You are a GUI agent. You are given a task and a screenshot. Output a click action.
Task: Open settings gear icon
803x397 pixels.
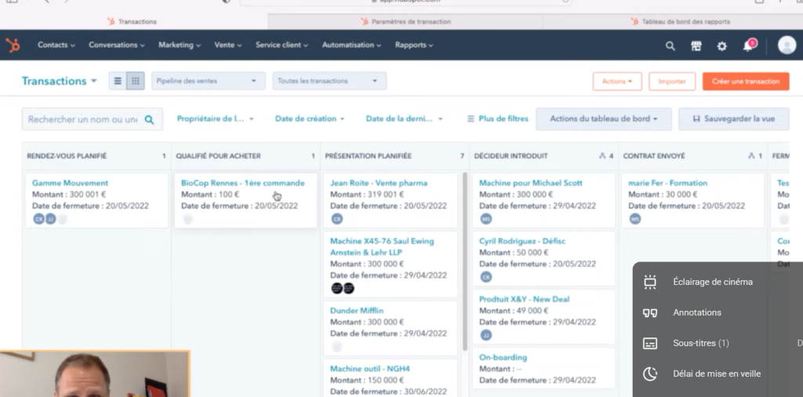click(721, 46)
